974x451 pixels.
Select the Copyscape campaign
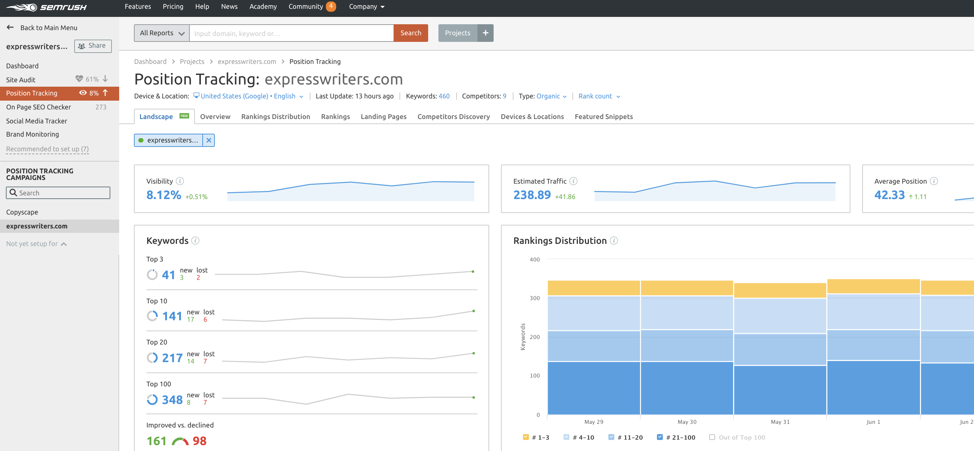(x=22, y=212)
